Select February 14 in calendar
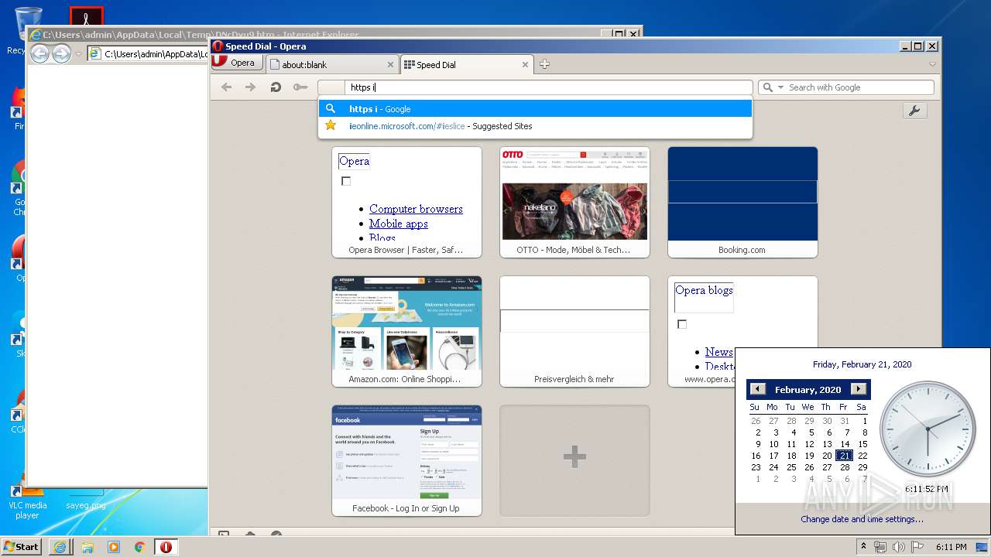The height and width of the screenshot is (557, 991). coord(845,444)
